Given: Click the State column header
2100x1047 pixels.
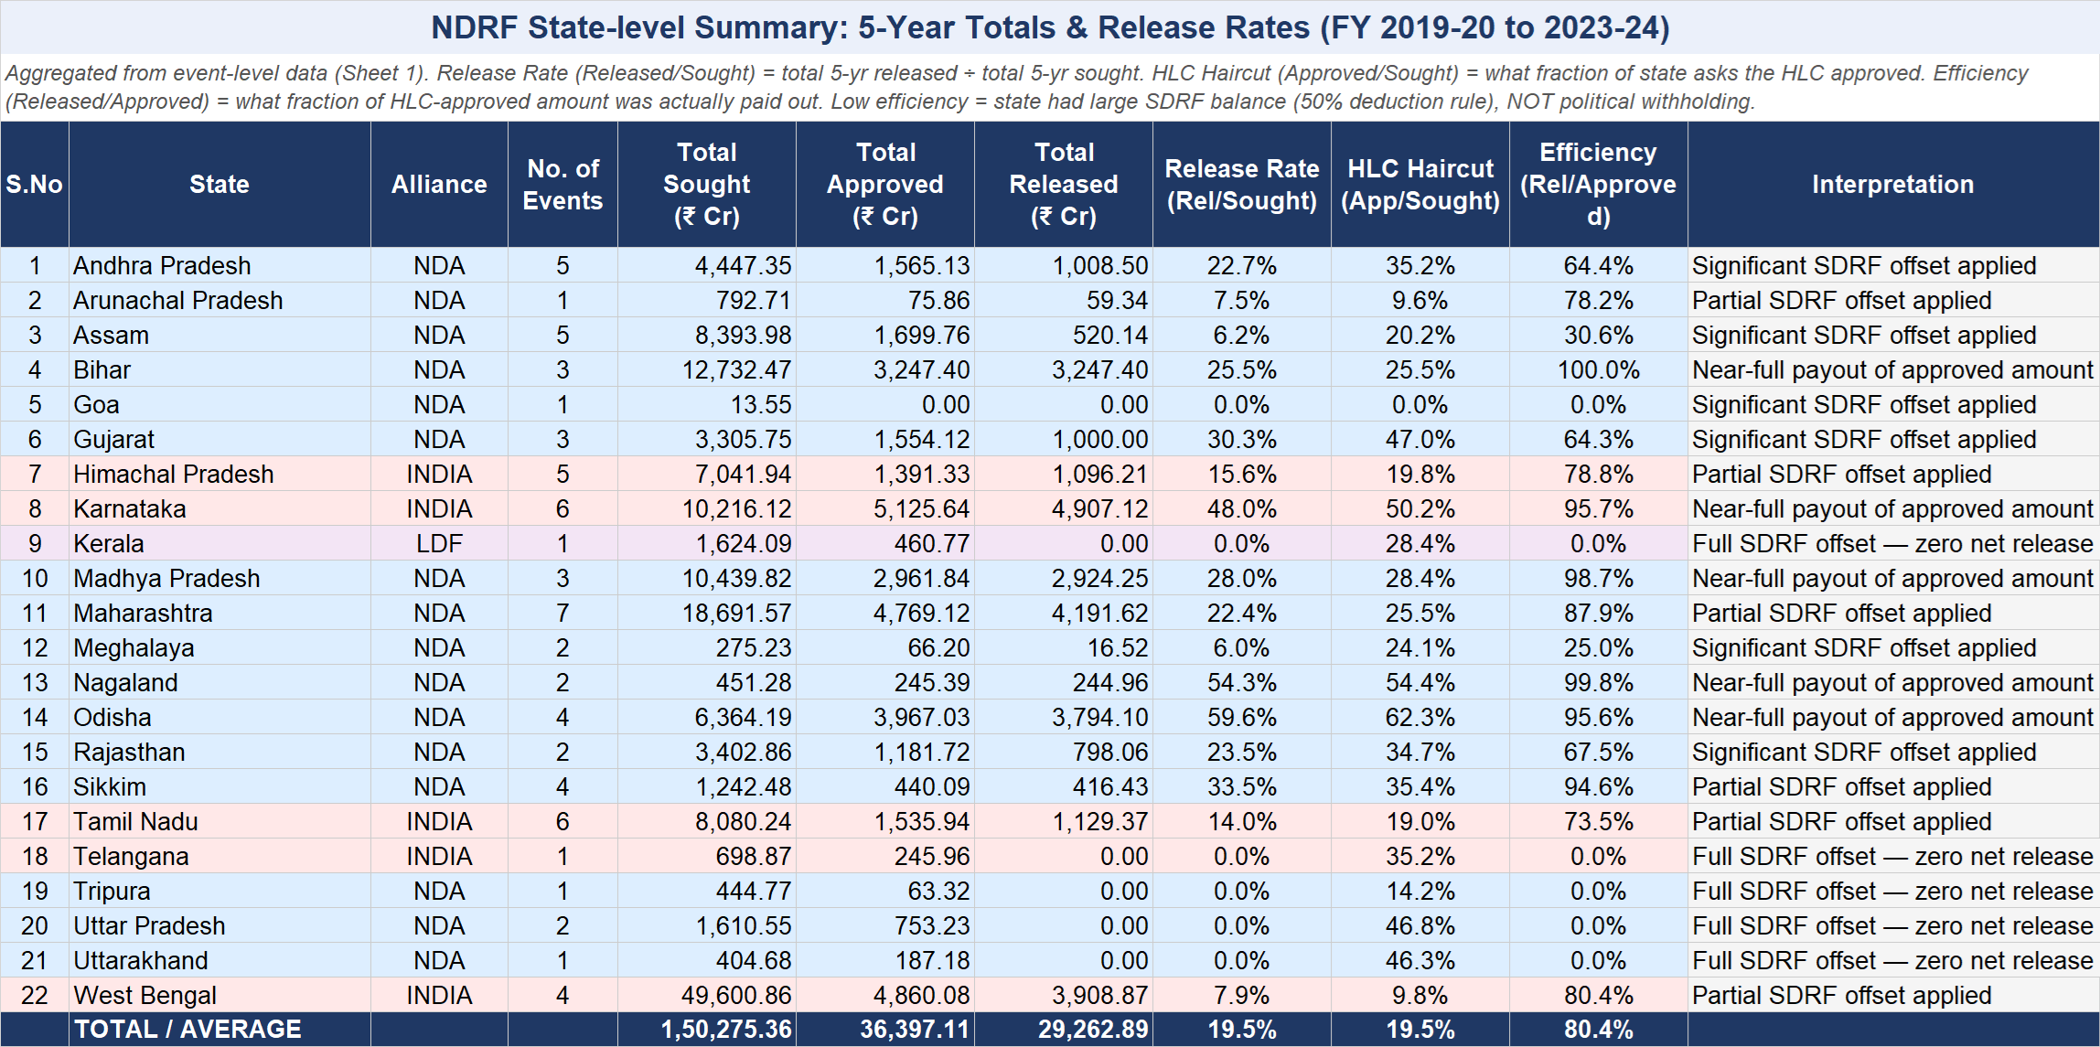Looking at the screenshot, I should point(220,185).
